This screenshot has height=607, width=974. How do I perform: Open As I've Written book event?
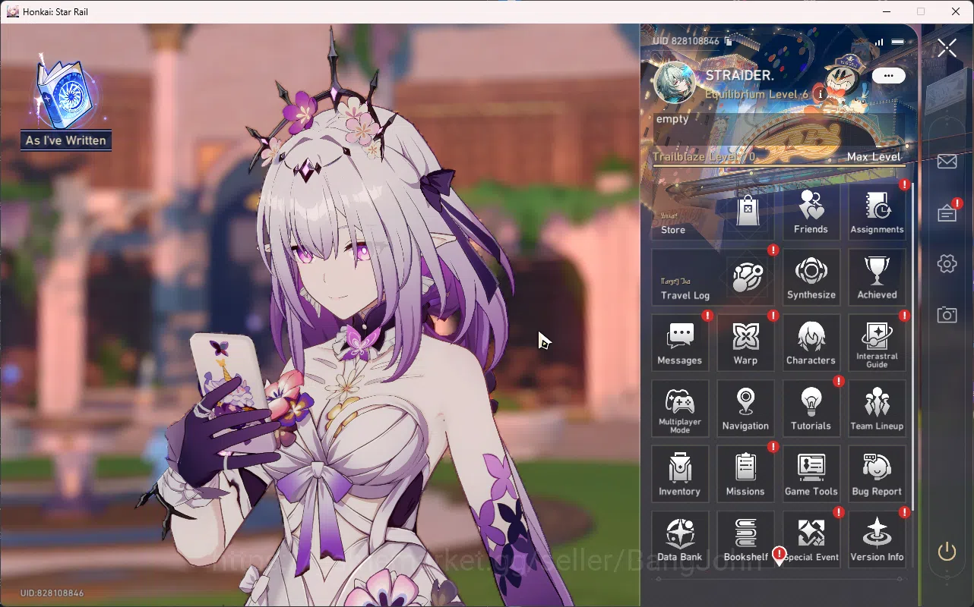tap(66, 102)
